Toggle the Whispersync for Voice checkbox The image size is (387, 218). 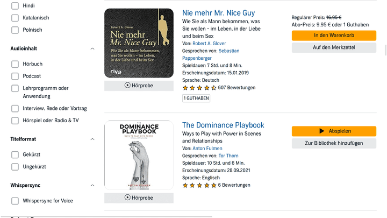point(15,201)
